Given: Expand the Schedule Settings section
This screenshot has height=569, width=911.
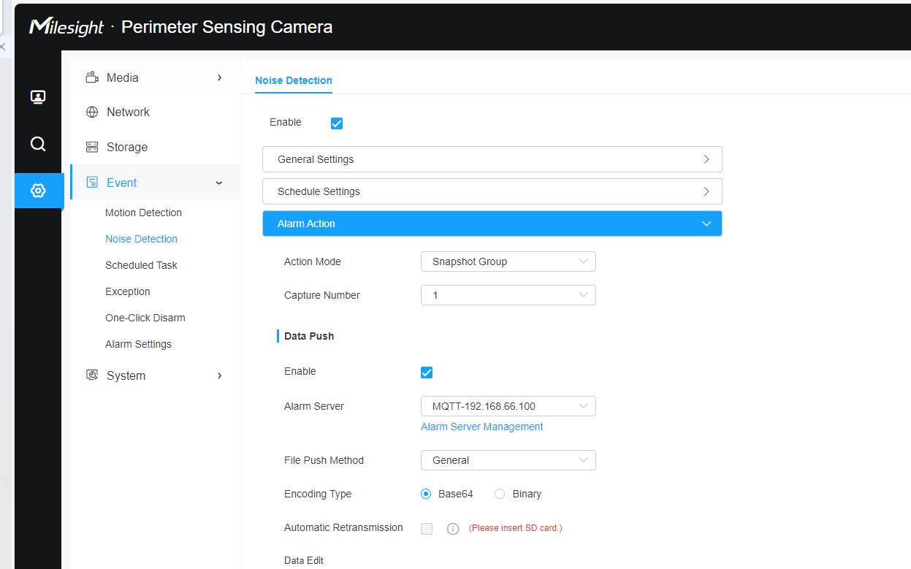Looking at the screenshot, I should point(492,191).
